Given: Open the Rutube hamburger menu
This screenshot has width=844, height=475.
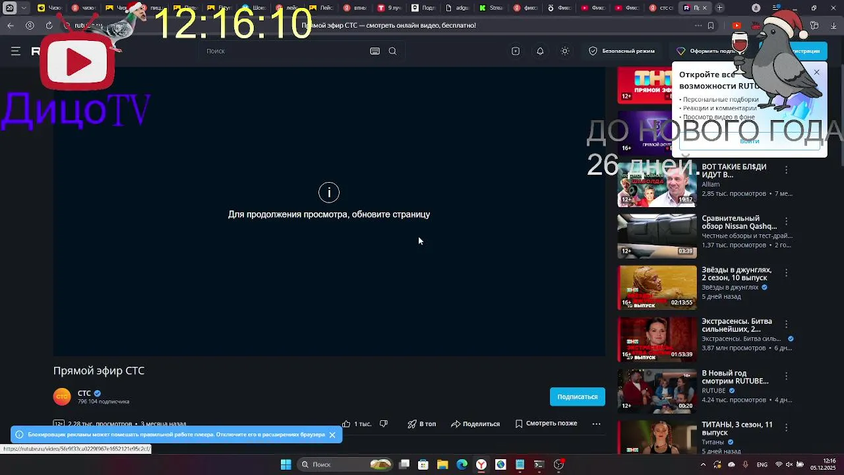Looking at the screenshot, I should click(16, 51).
